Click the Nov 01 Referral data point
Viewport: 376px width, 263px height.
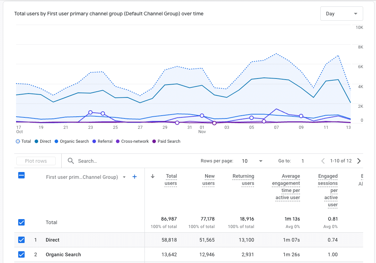coord(202,116)
